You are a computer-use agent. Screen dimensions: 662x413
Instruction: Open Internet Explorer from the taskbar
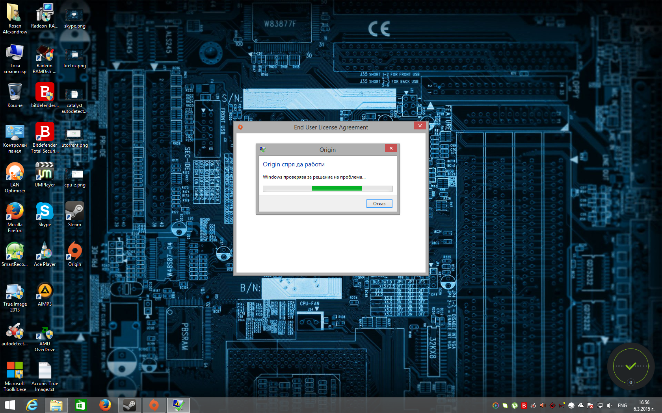click(32, 405)
